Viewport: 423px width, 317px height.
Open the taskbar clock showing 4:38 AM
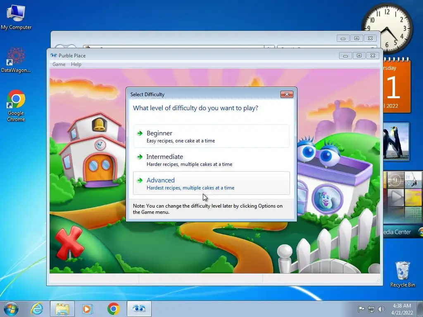402,309
